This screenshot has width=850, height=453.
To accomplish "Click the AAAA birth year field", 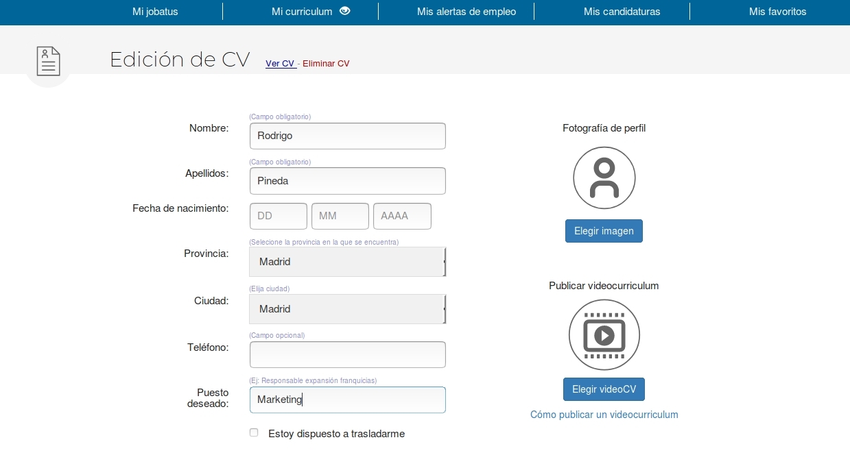I will pos(402,216).
